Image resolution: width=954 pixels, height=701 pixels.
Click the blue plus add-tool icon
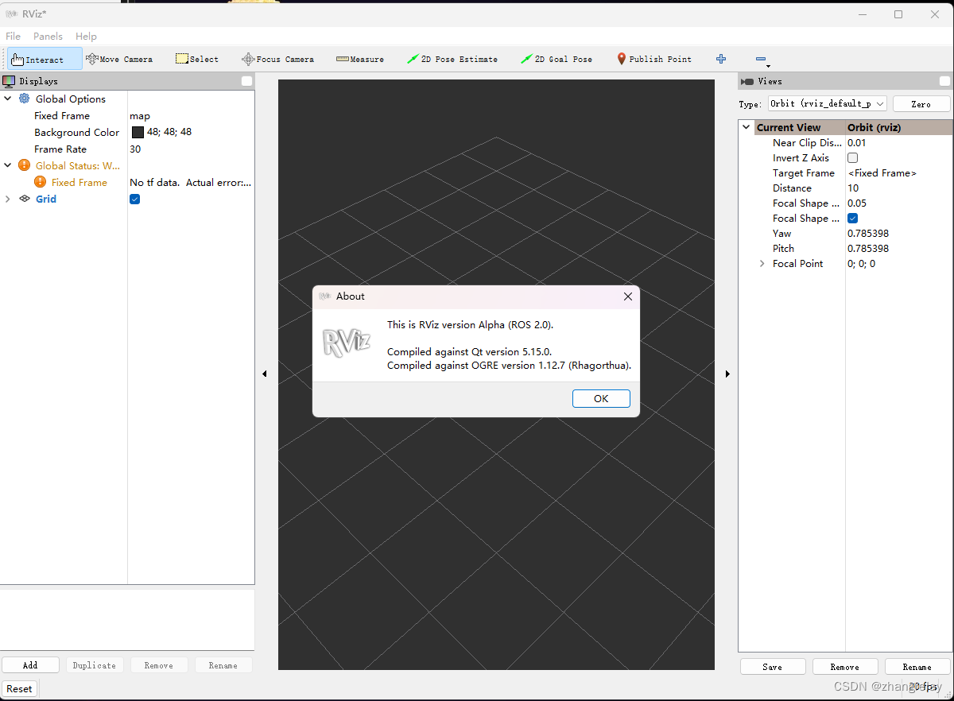click(x=721, y=59)
